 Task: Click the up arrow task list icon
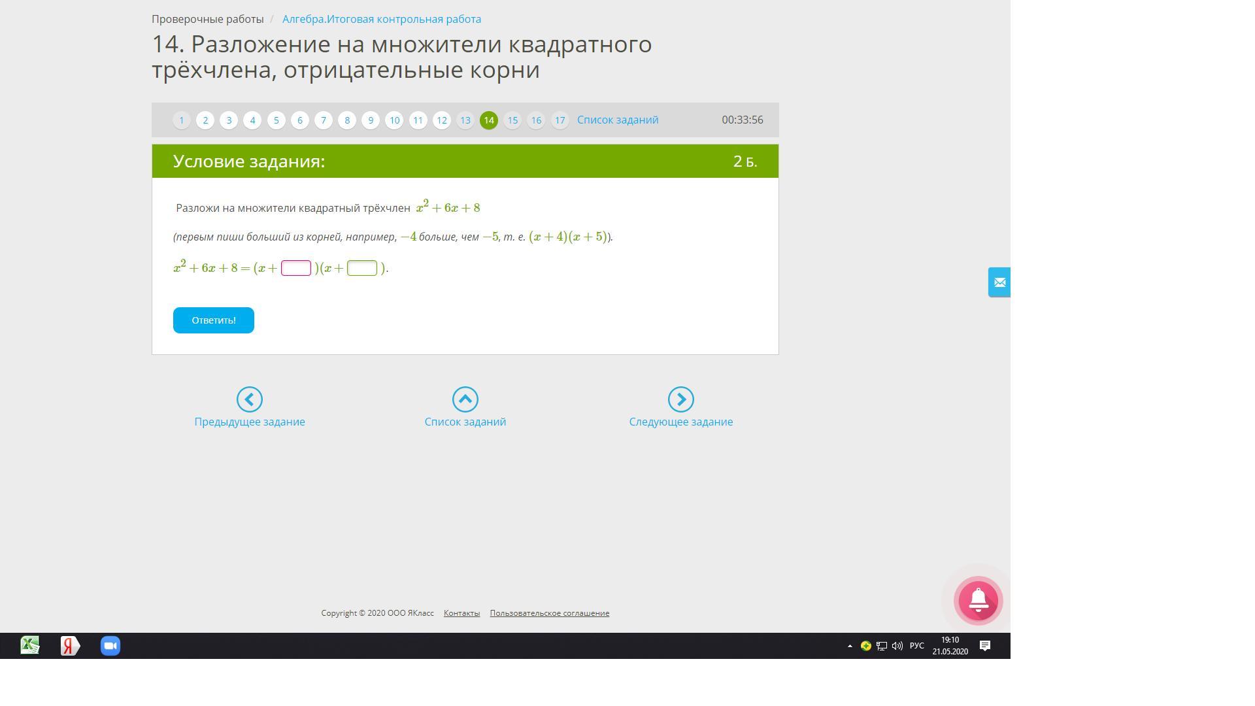(465, 399)
